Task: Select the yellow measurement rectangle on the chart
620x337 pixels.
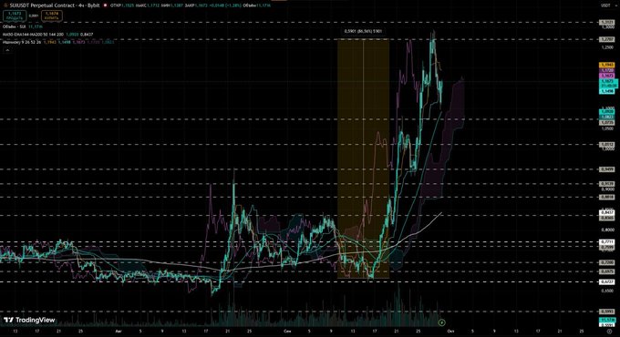Action: click(363, 158)
